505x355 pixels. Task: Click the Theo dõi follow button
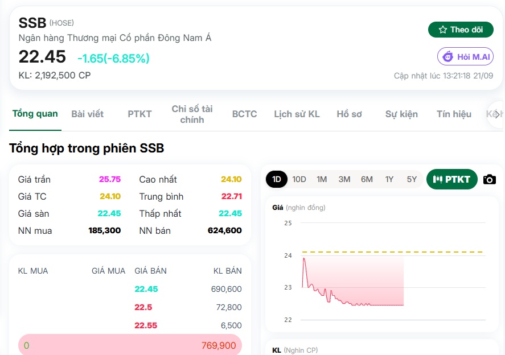[461, 30]
